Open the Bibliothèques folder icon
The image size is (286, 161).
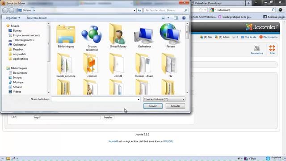[66, 35]
